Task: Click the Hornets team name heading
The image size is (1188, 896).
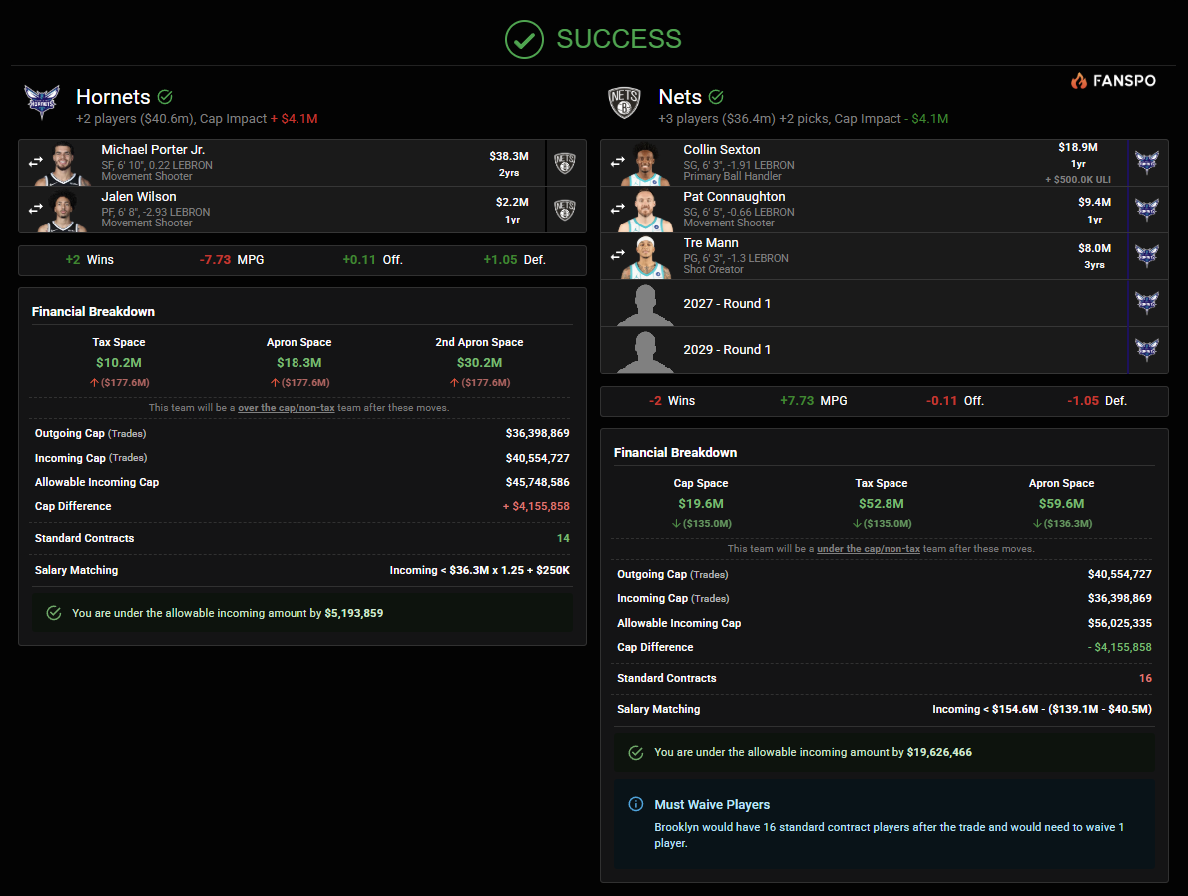Action: tap(113, 97)
